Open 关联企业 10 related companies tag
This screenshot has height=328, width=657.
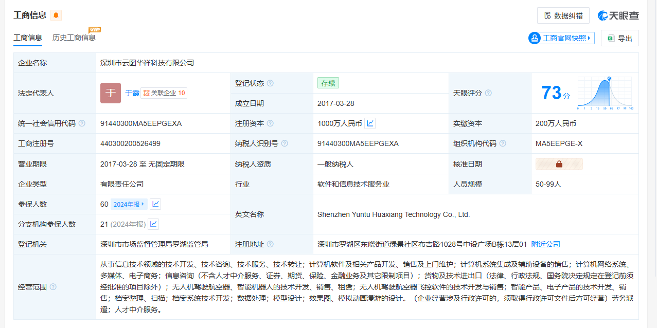164,93
